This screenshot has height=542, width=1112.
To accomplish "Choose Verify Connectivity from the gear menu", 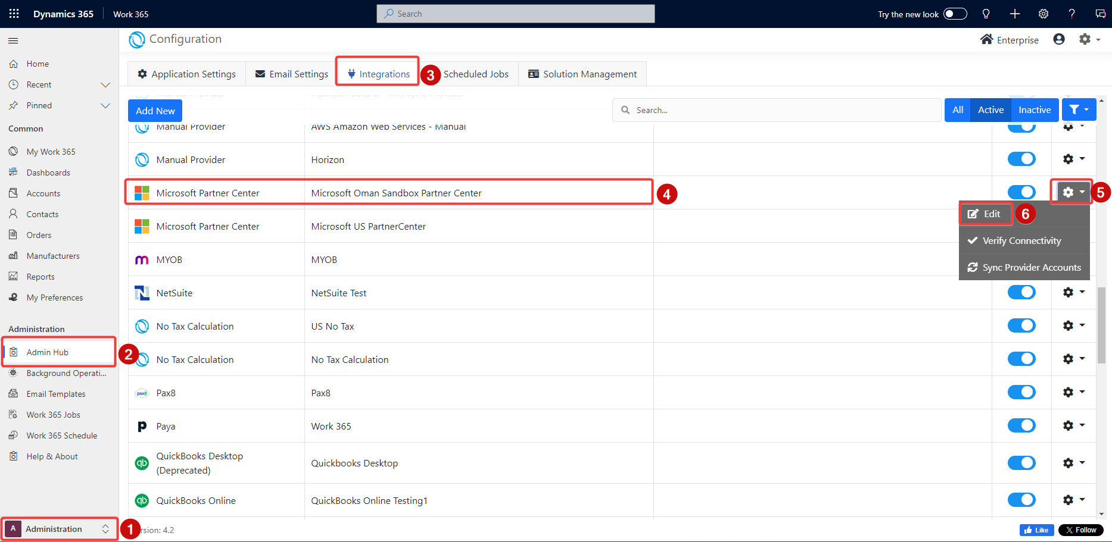I will 1024,240.
